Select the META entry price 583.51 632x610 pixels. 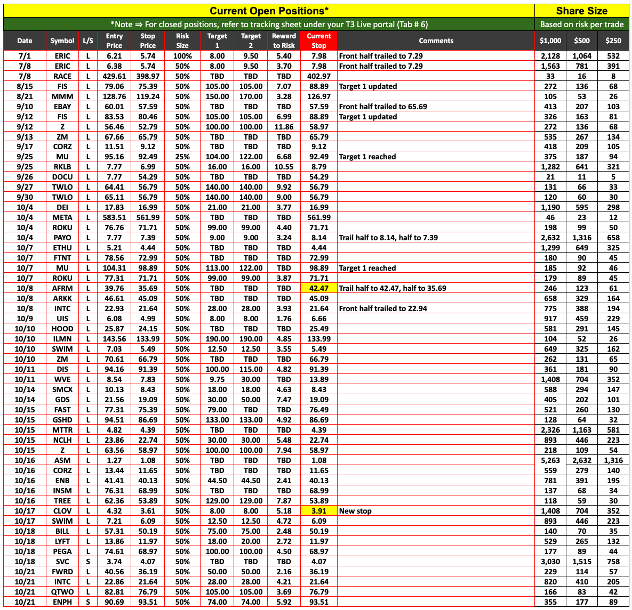(x=114, y=217)
